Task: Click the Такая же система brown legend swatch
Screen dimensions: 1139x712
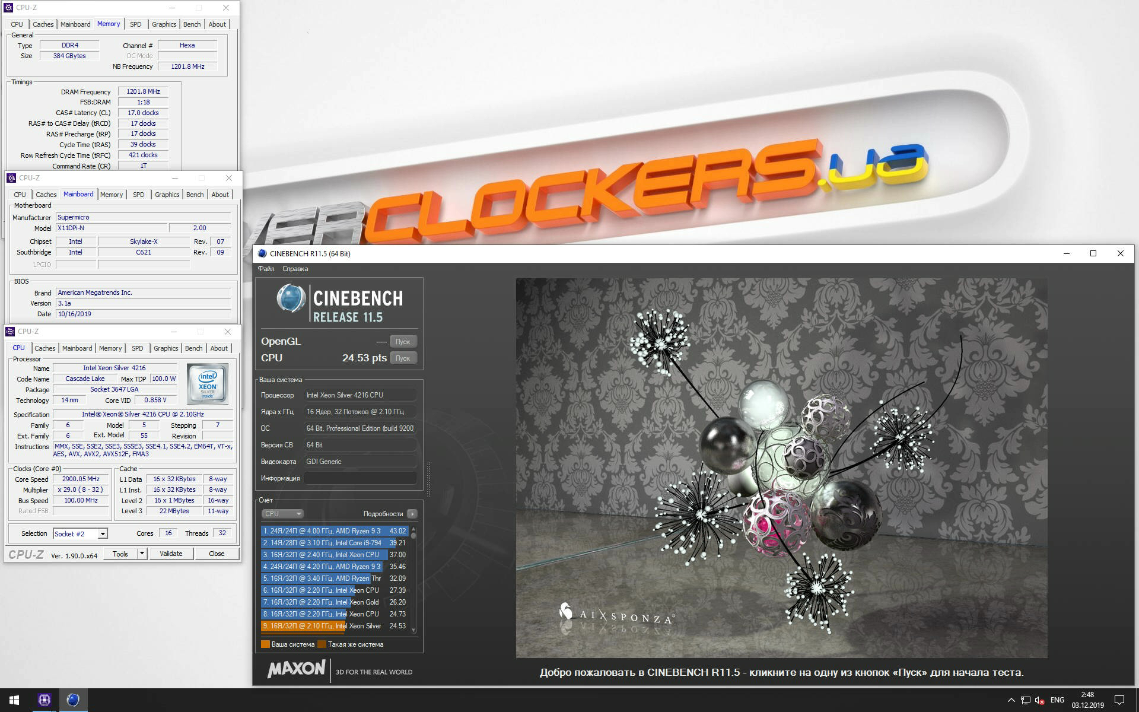Action: click(x=322, y=644)
